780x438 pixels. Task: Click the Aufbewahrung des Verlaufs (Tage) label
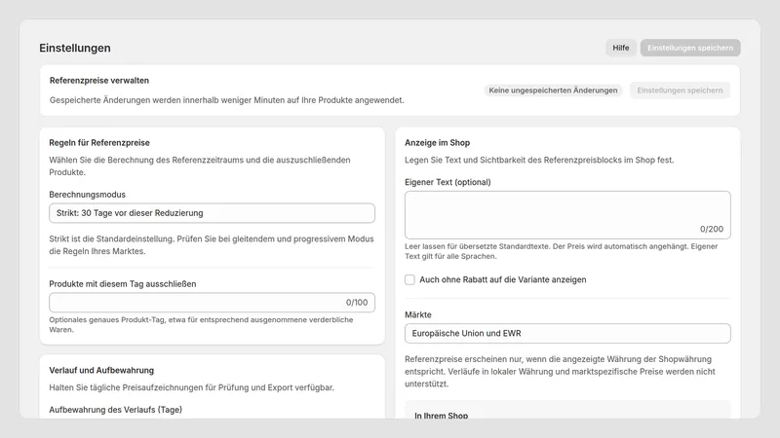point(115,410)
